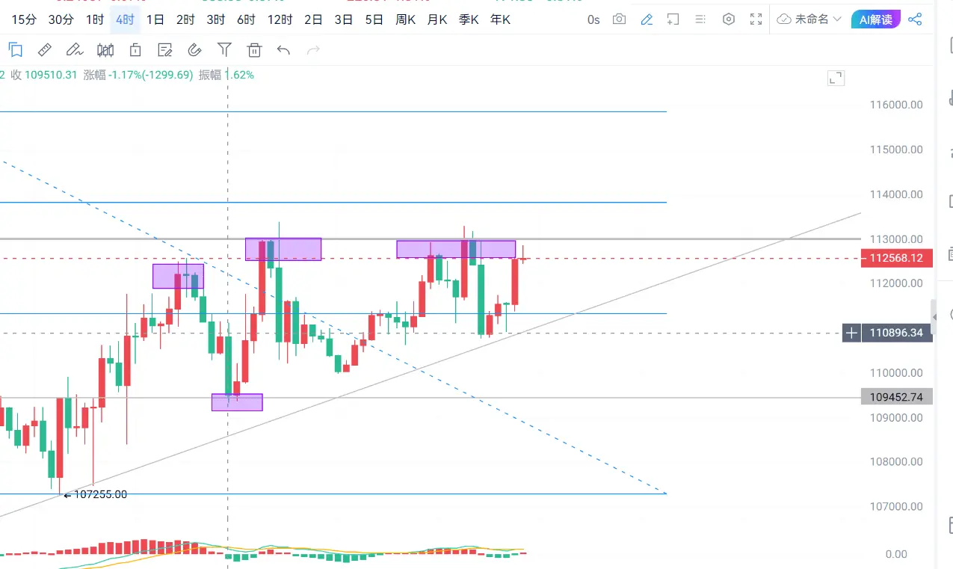Toggle the drawing pencil mode icon
This screenshot has width=953, height=569.
(x=647, y=19)
